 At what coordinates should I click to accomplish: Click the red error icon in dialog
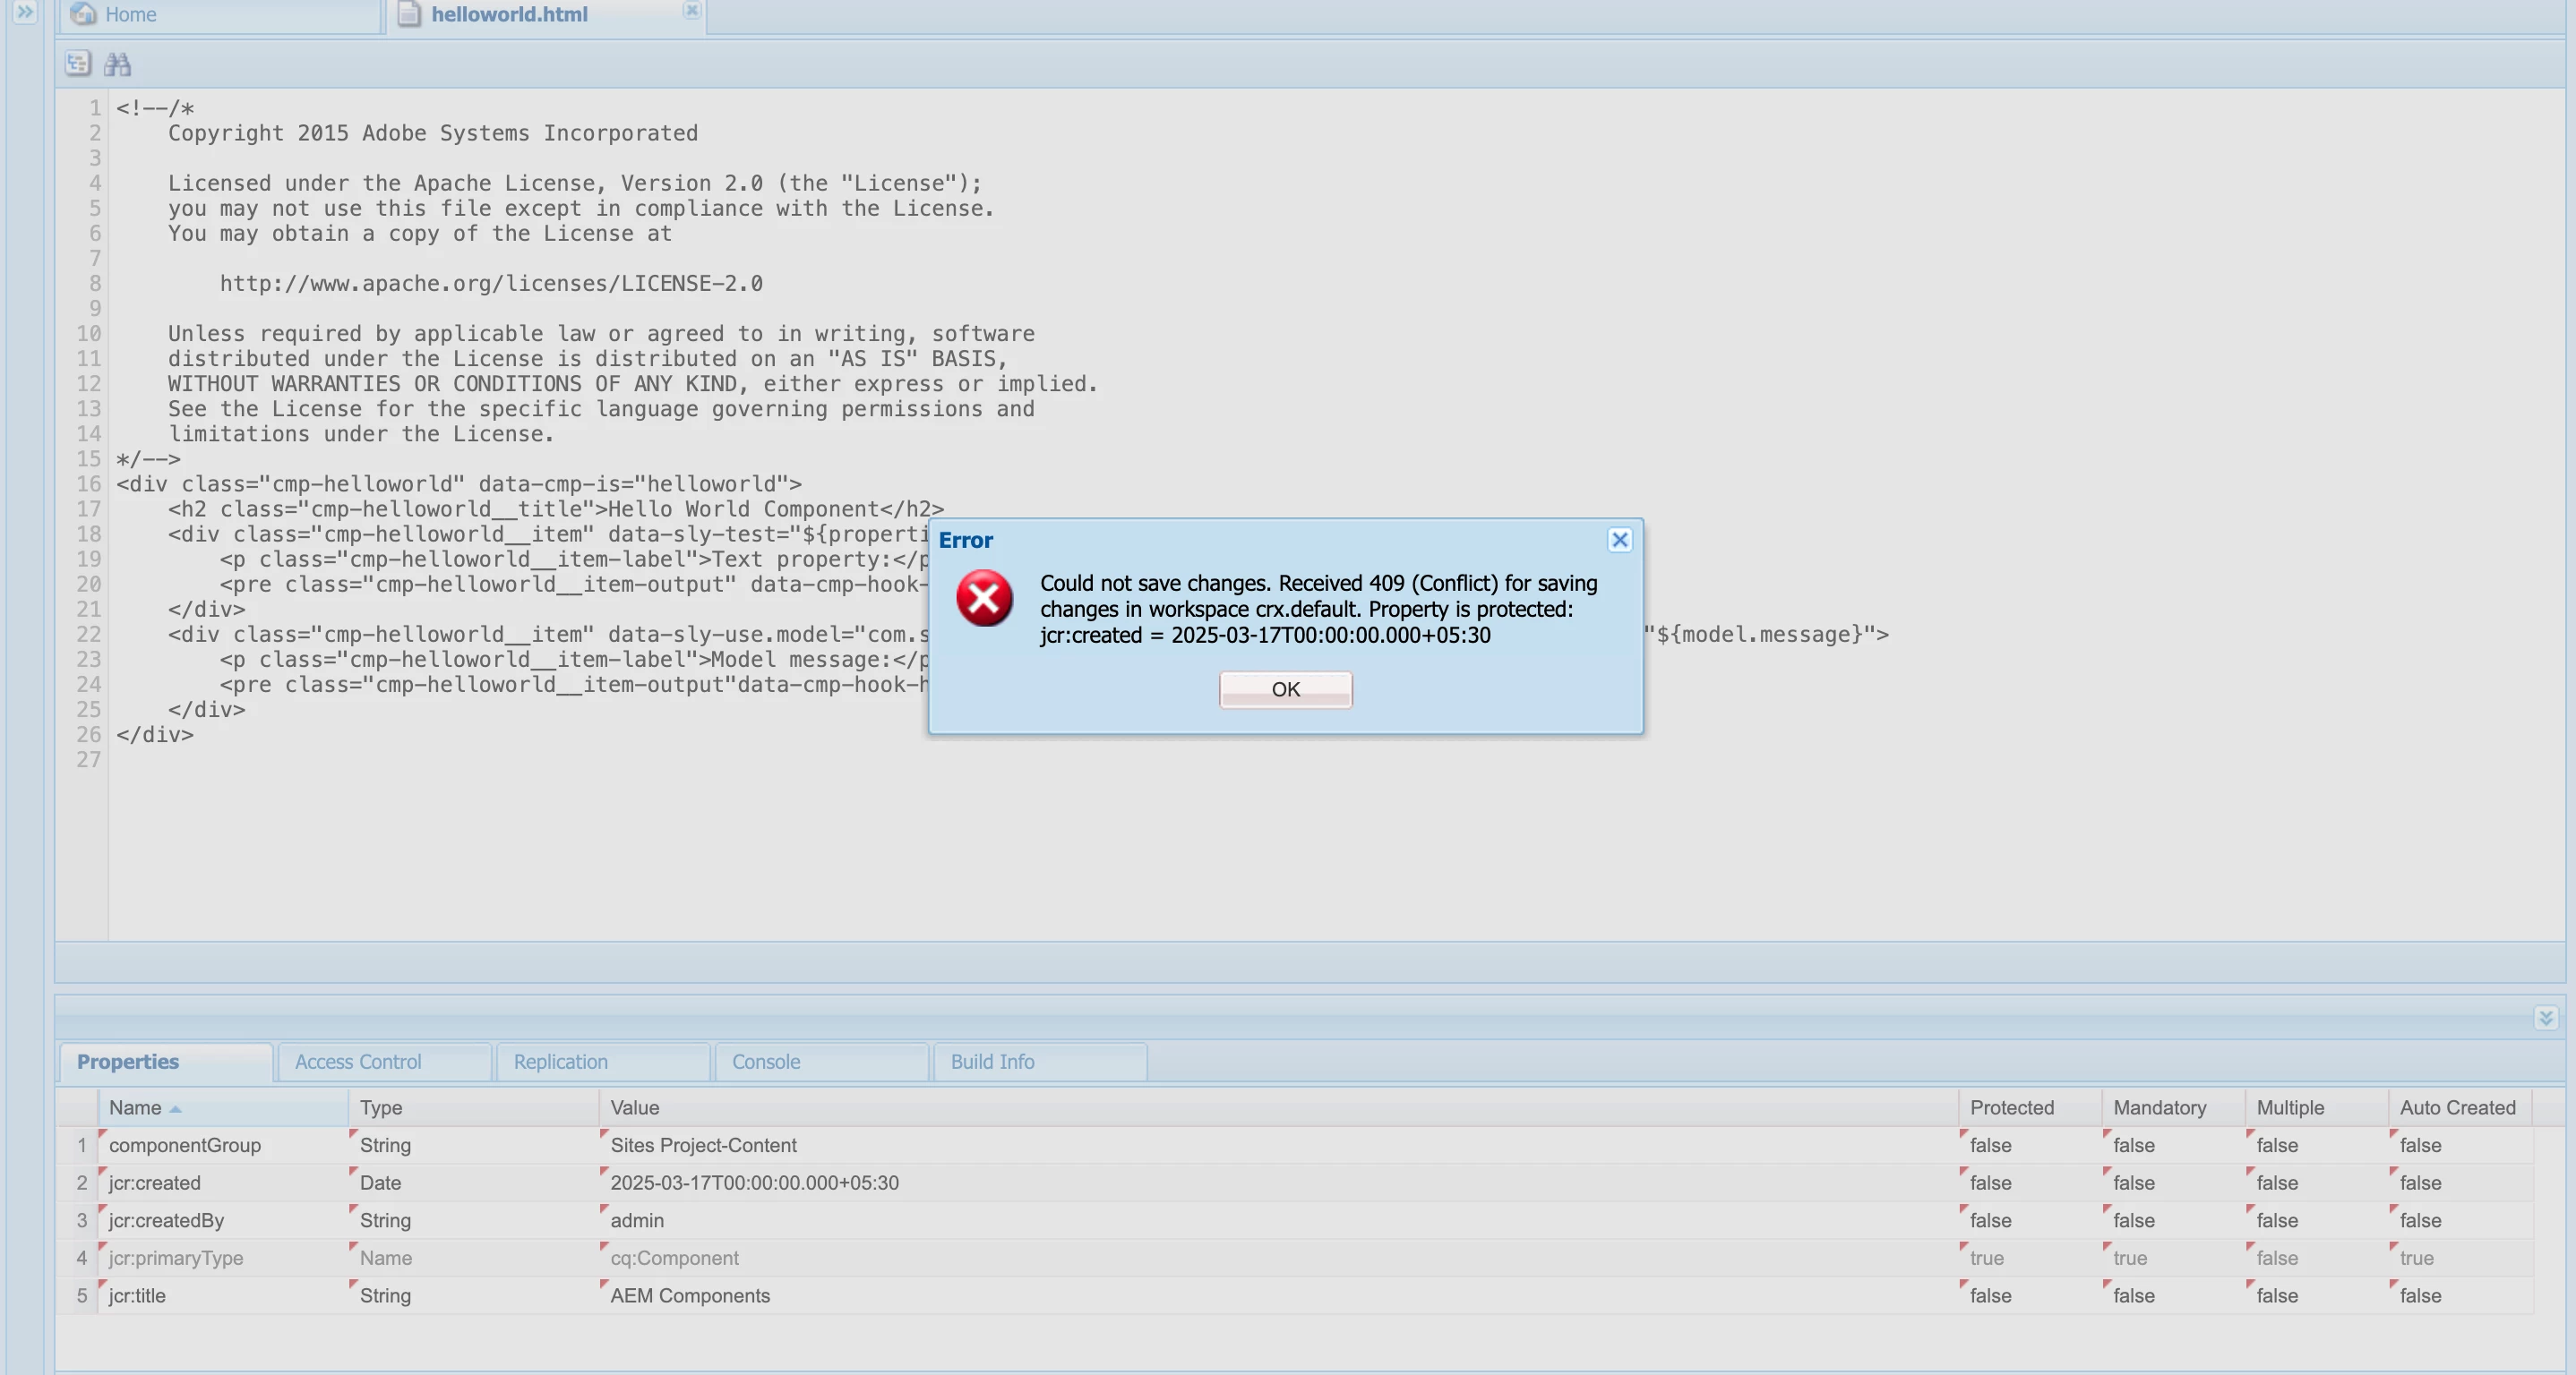pyautogui.click(x=984, y=599)
